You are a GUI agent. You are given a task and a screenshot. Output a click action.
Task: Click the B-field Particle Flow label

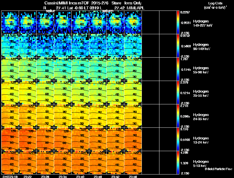218,169
